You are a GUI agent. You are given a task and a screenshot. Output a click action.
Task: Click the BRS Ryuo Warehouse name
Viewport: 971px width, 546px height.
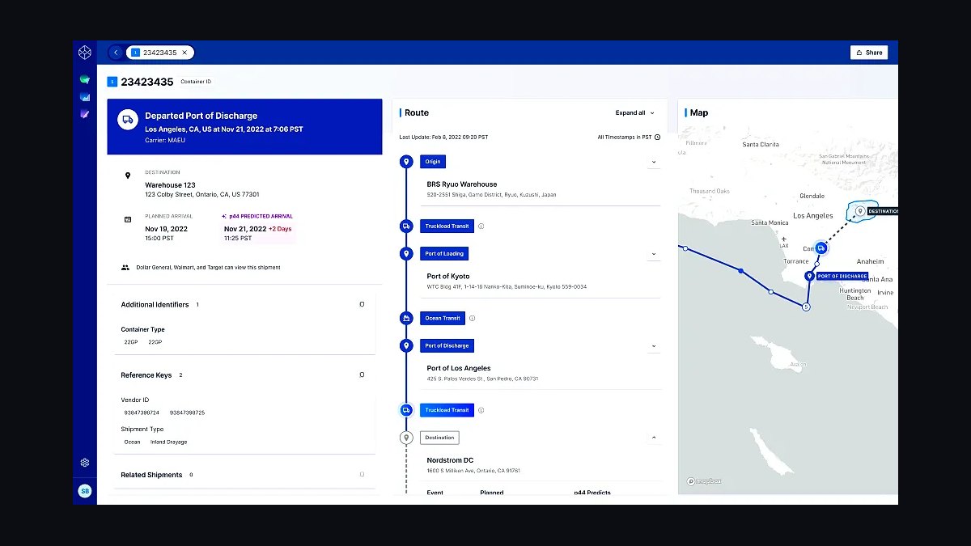(x=462, y=184)
